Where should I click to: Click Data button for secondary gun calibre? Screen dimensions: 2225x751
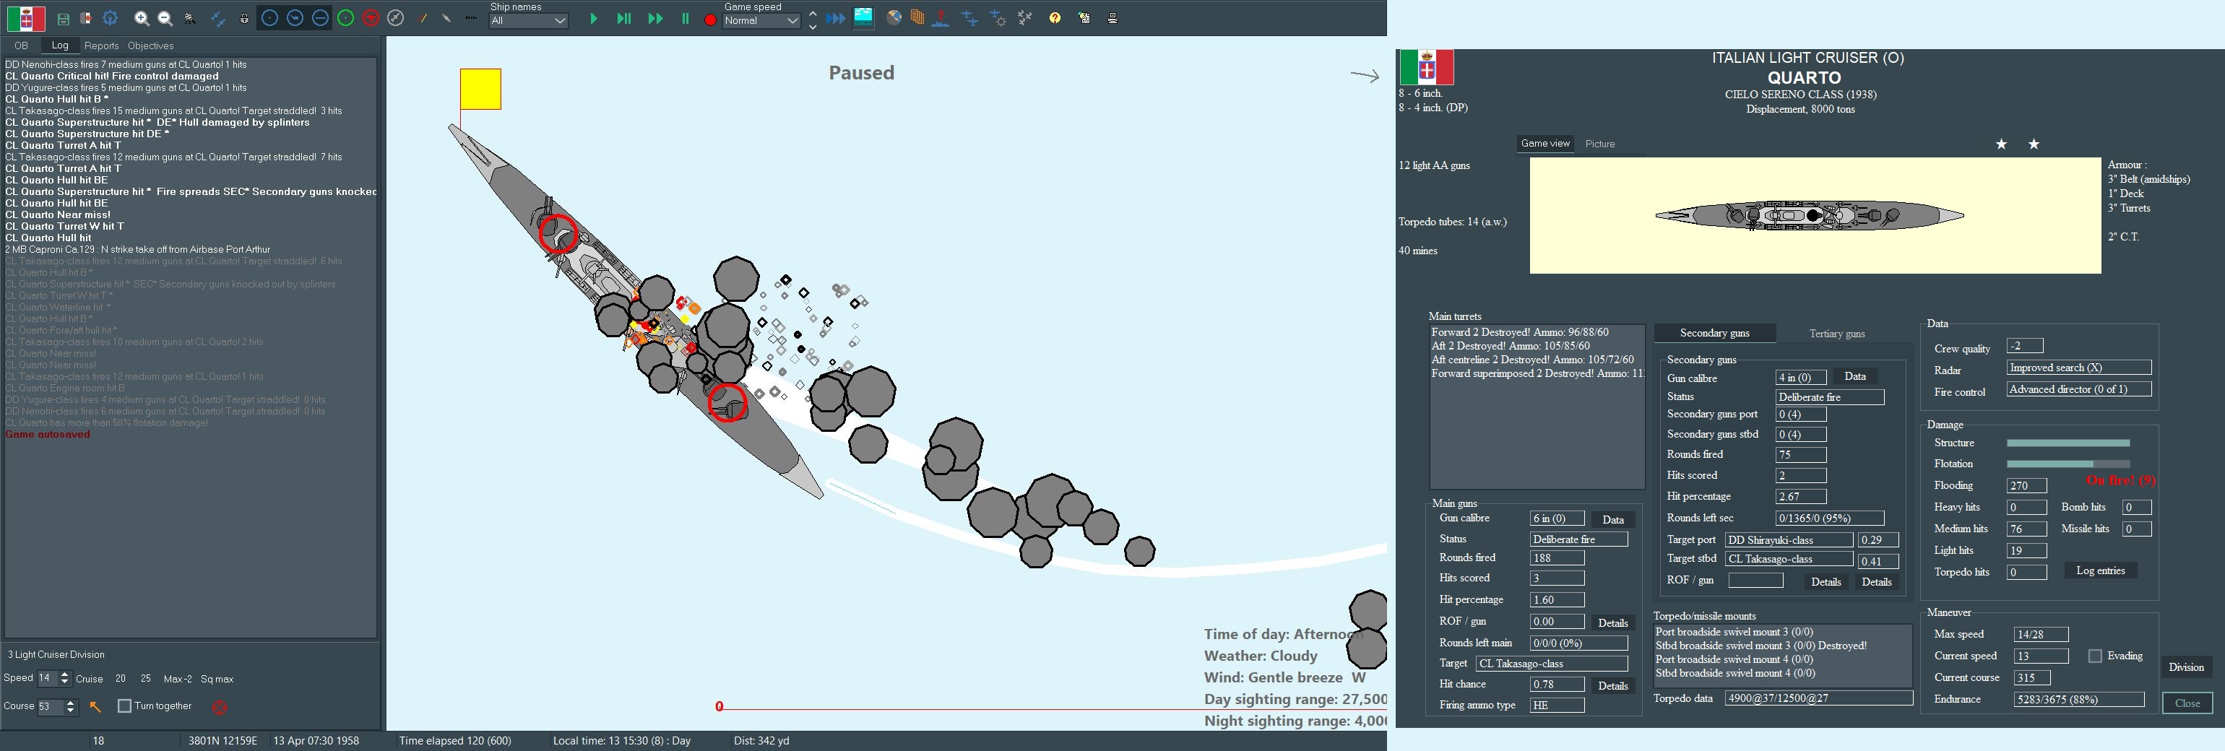click(x=1854, y=376)
